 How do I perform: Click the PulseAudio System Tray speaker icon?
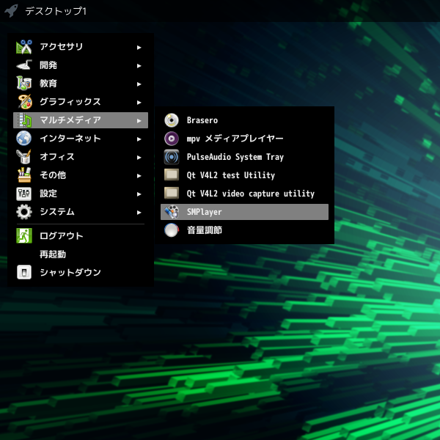[172, 157]
